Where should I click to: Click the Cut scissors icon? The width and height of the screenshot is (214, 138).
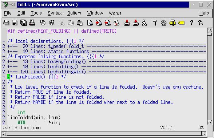point(62,23)
